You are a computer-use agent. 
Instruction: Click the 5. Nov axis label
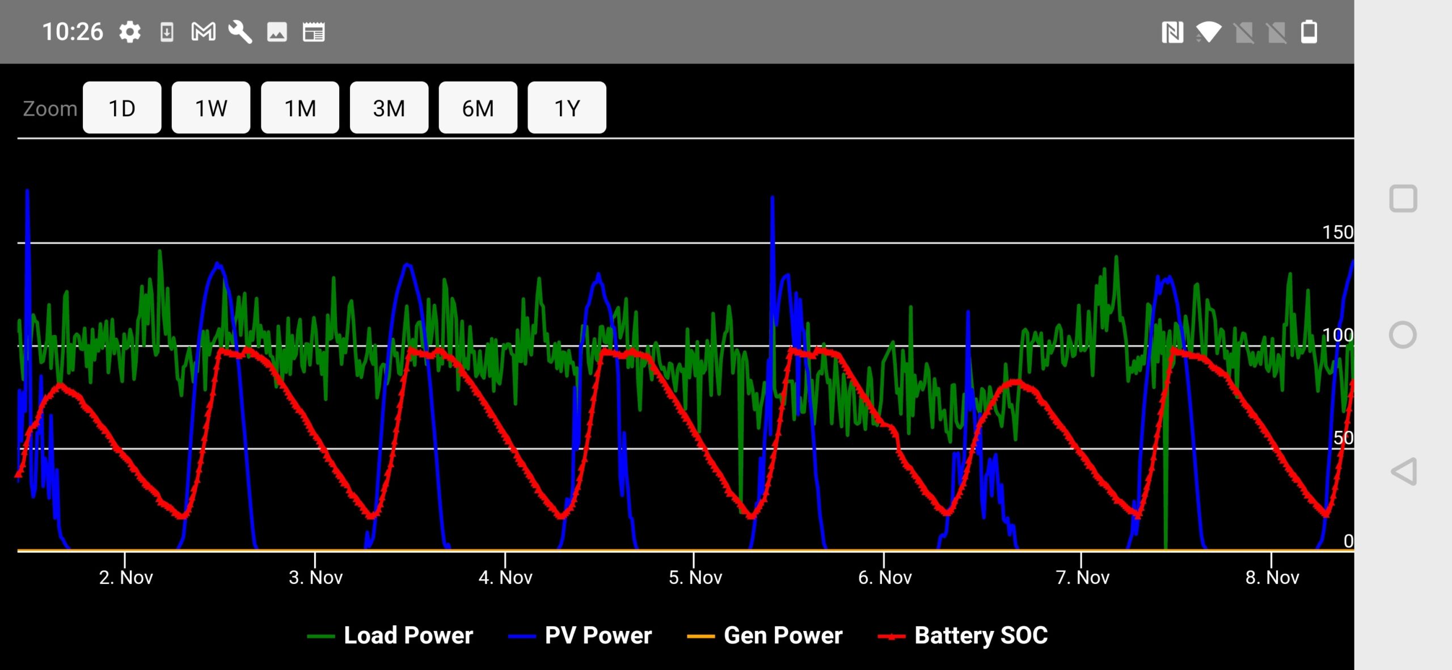[x=695, y=577]
